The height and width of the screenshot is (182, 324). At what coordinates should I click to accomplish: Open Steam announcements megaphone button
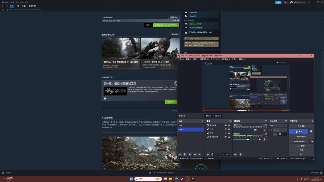click(278, 2)
